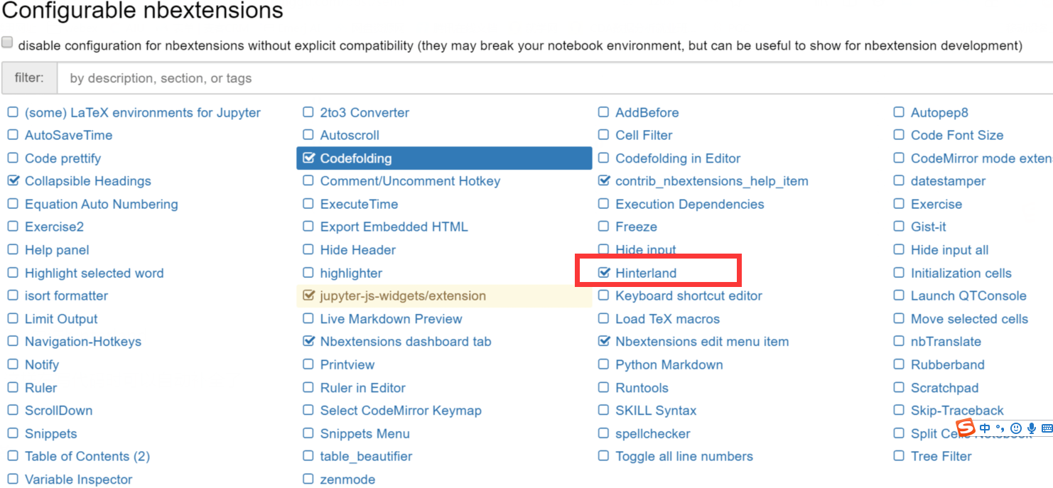This screenshot has width=1053, height=488.
Task: Open the emoji smiley icon in IME bar
Action: [x=1016, y=428]
